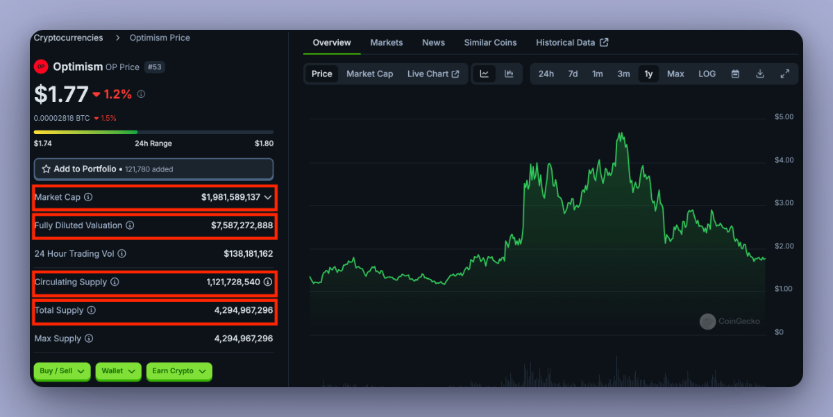
Task: Click the info icon beside 24 Hour Trading Vol
Action: click(x=122, y=254)
